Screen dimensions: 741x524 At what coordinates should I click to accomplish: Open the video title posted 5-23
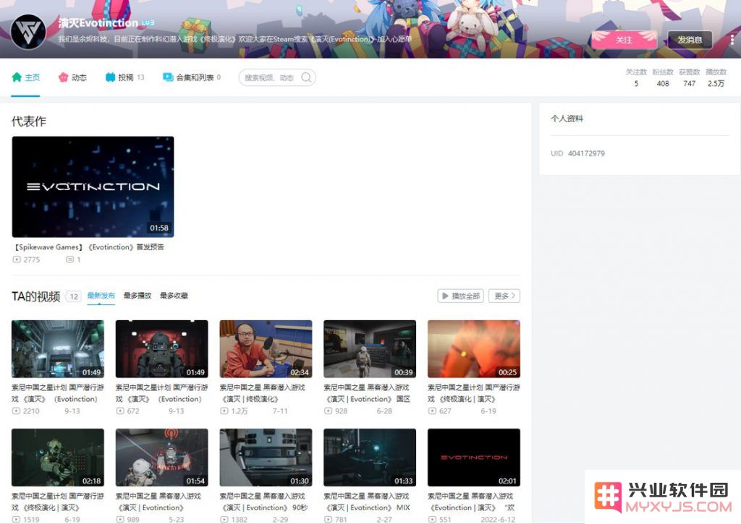pos(158,502)
